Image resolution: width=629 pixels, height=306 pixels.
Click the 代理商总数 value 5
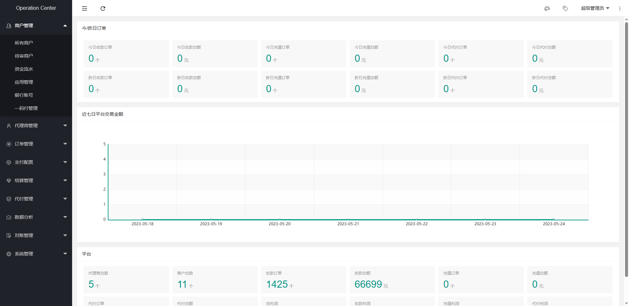tap(91, 284)
